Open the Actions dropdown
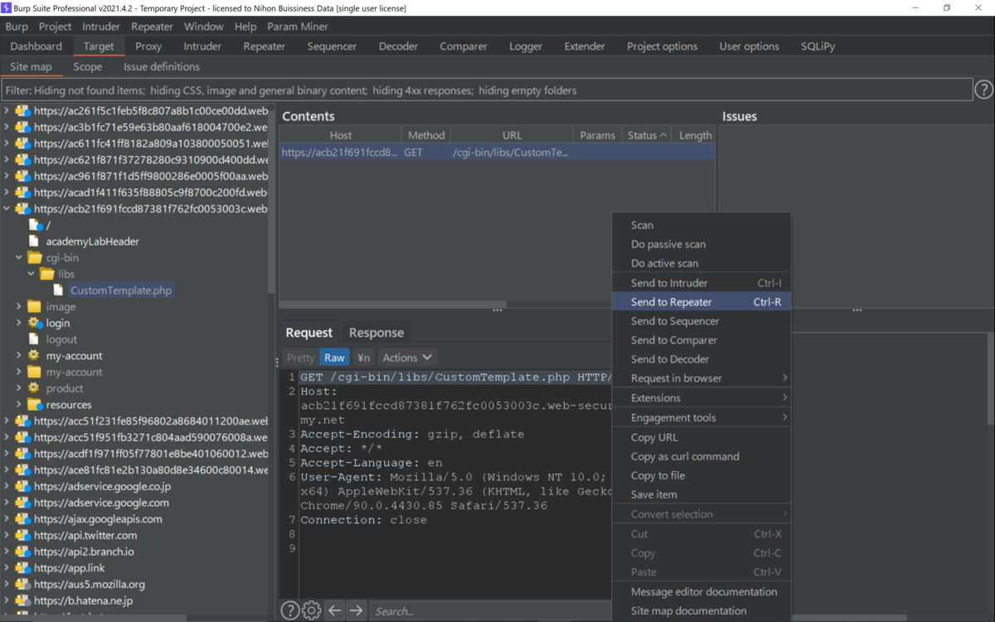The image size is (995, 622). (x=407, y=357)
